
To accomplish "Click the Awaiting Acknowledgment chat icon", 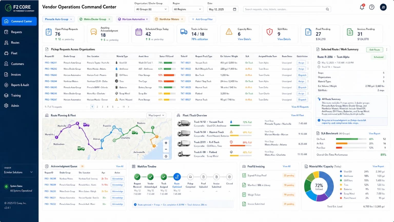I will (94, 32).
